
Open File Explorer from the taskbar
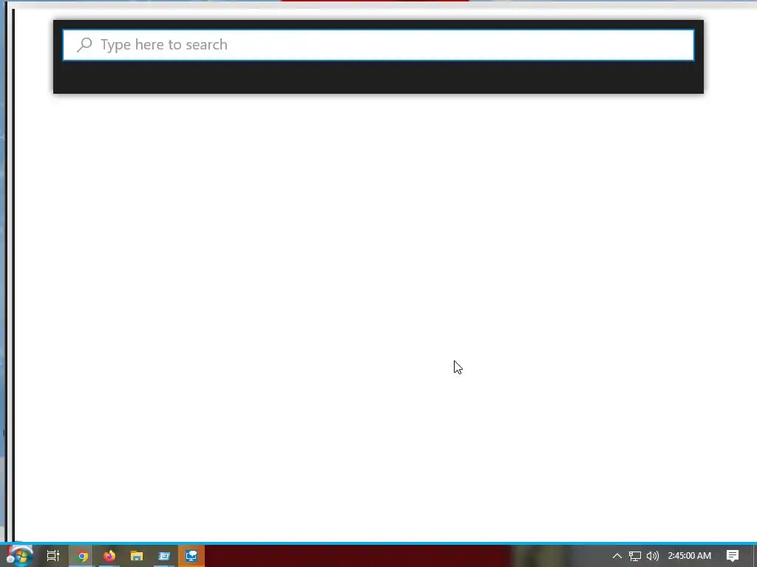pyautogui.click(x=137, y=556)
